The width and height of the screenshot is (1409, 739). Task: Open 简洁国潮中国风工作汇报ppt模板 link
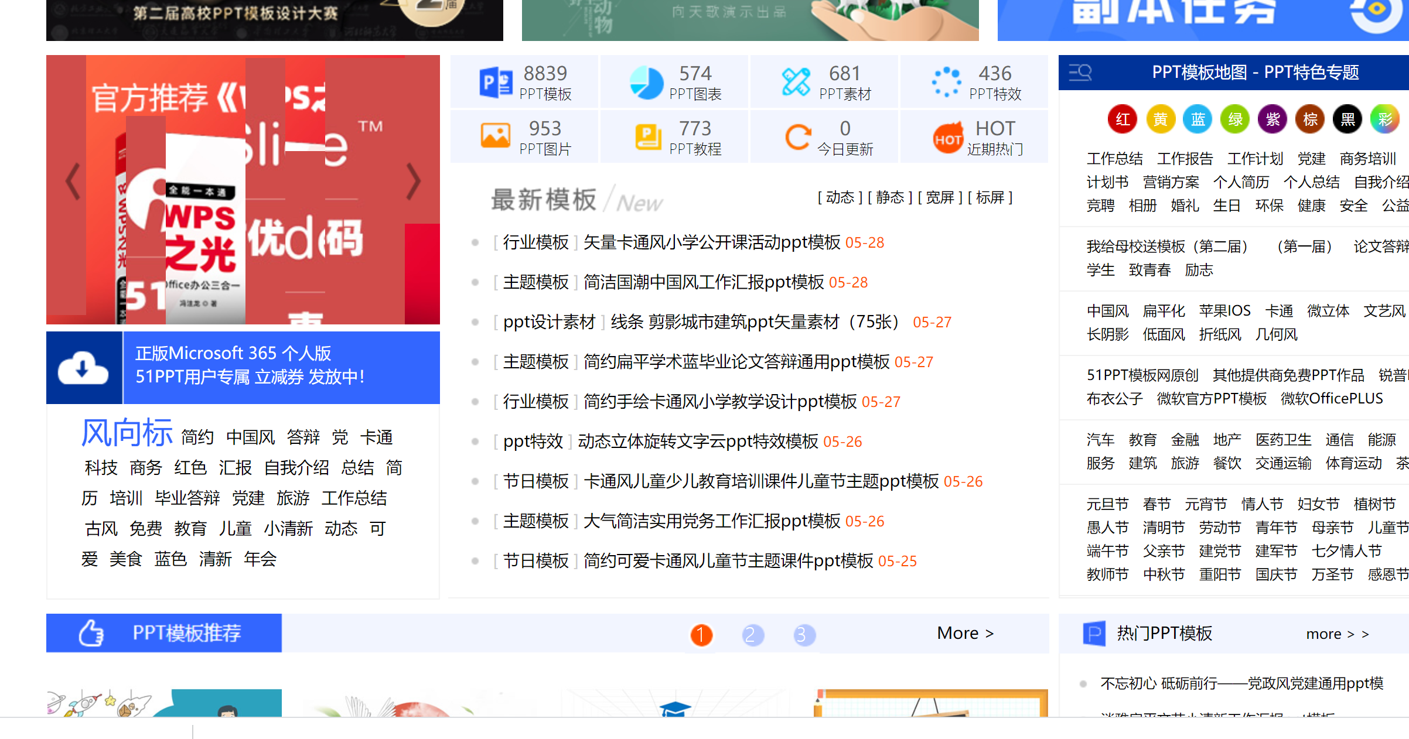(703, 282)
